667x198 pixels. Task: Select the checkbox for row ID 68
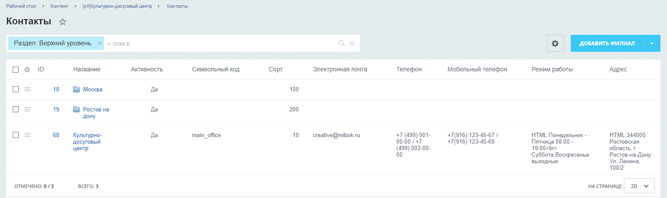coord(16,135)
